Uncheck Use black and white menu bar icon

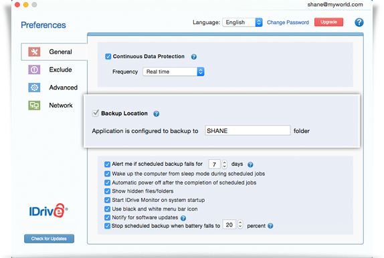tap(107, 209)
